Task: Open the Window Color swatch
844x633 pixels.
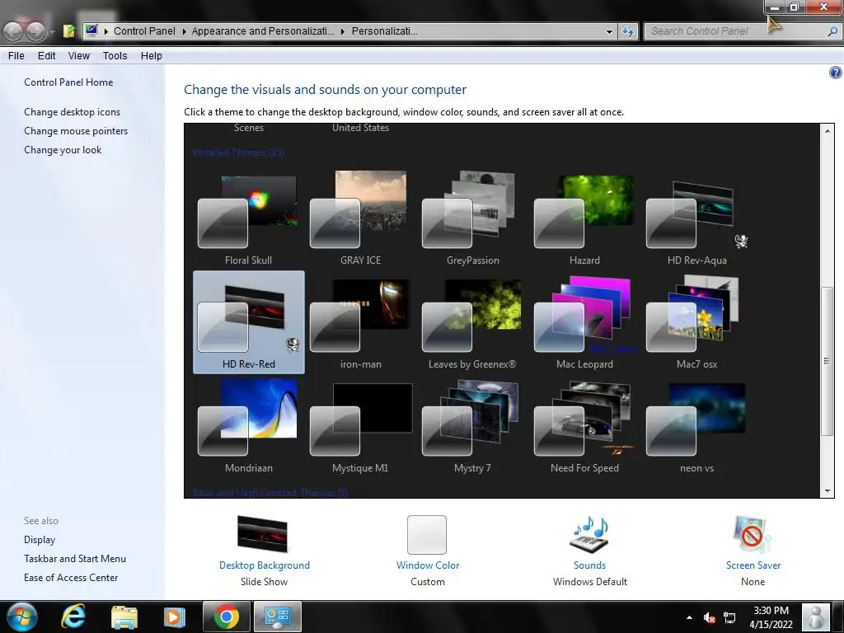Action: click(427, 534)
